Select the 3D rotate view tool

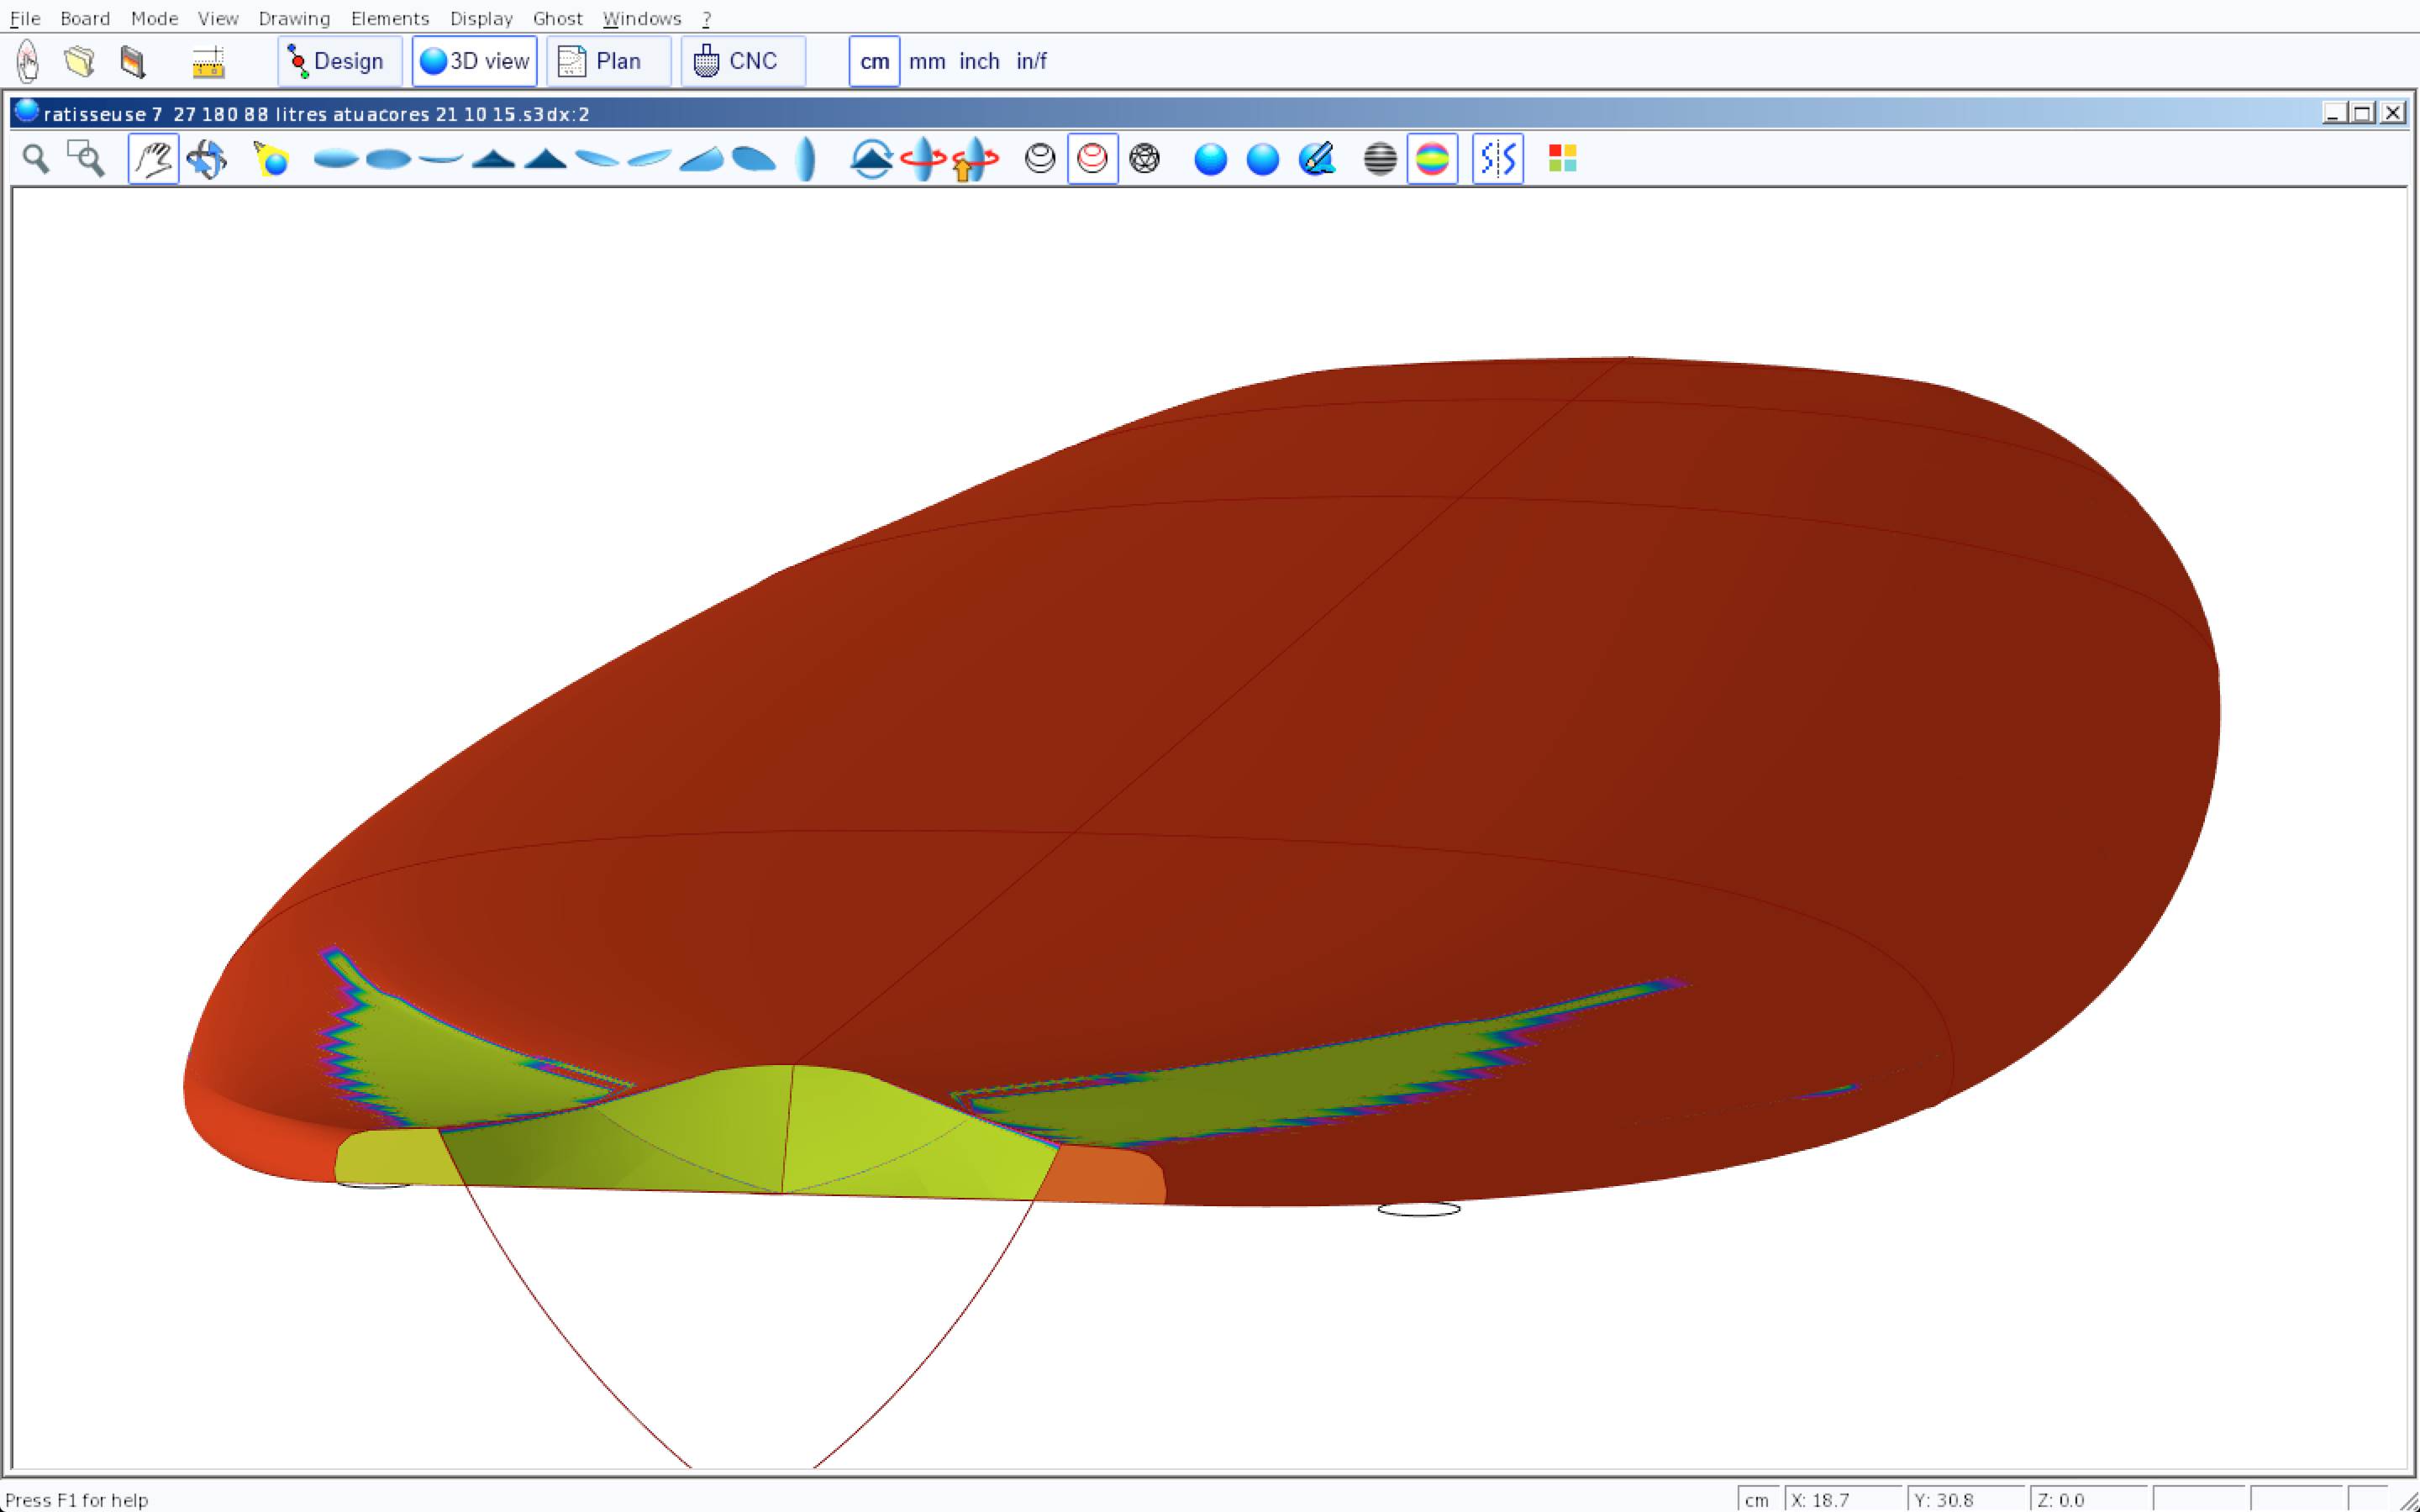click(x=206, y=159)
